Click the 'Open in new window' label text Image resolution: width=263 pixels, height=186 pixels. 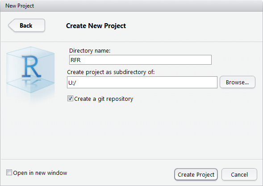click(40, 173)
